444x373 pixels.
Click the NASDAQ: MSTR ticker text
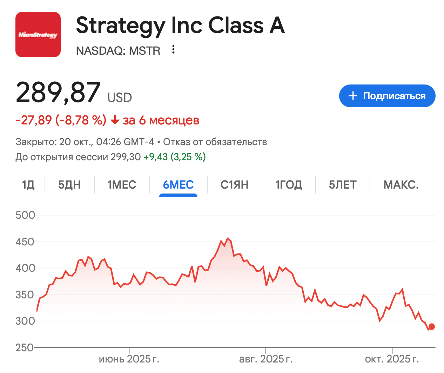pyautogui.click(x=118, y=51)
